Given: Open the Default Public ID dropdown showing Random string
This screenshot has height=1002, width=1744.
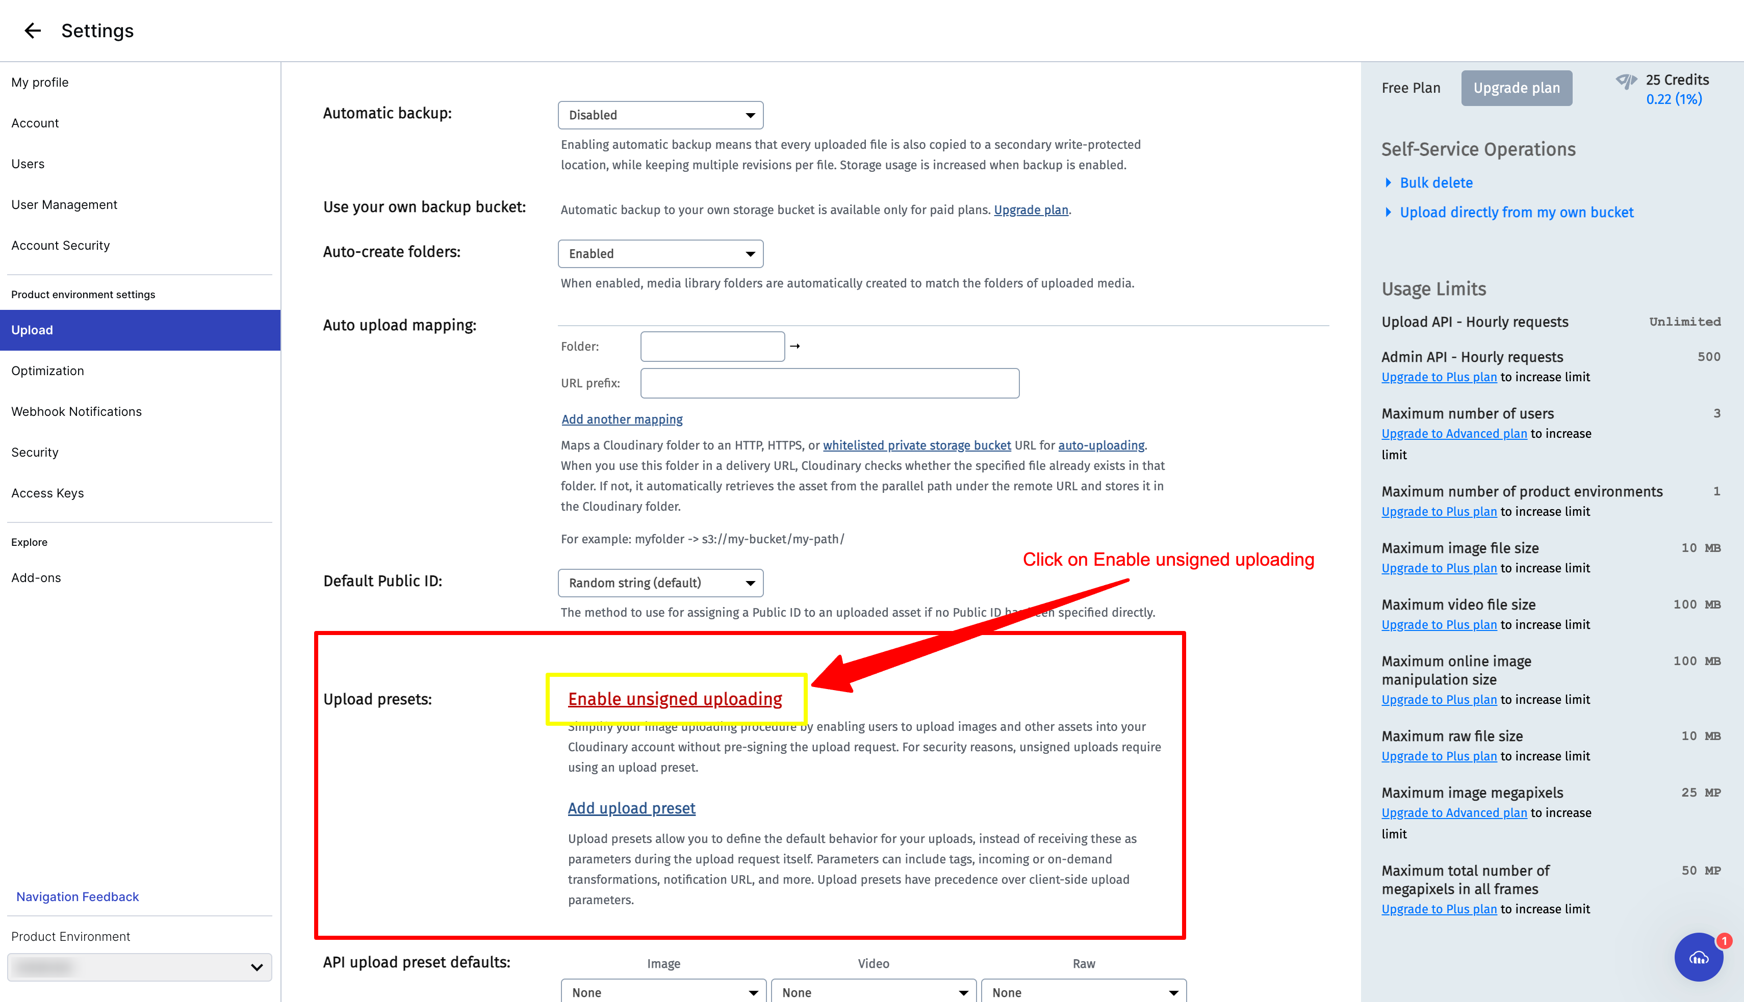Looking at the screenshot, I should (x=660, y=582).
